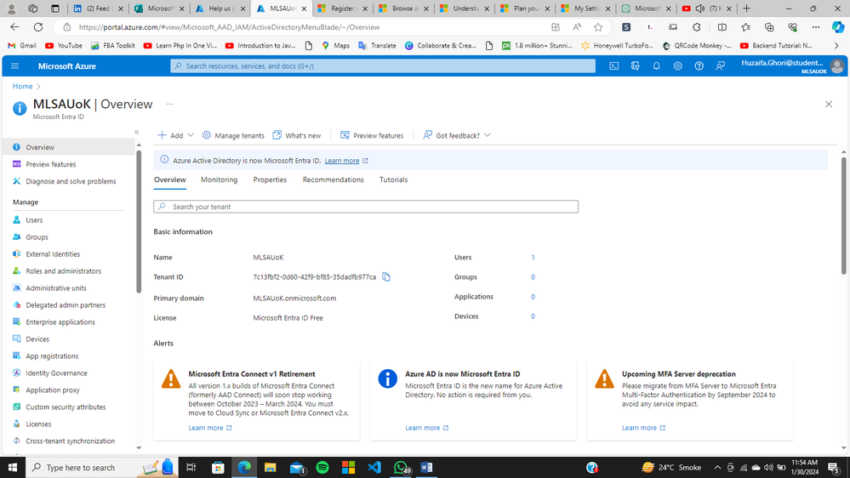The height and width of the screenshot is (478, 850).
Task: Open the Windows Start menu
Action: (x=13, y=467)
